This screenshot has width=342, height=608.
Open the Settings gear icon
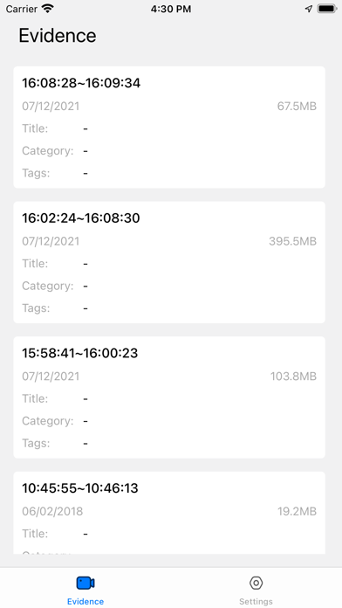pos(256,583)
